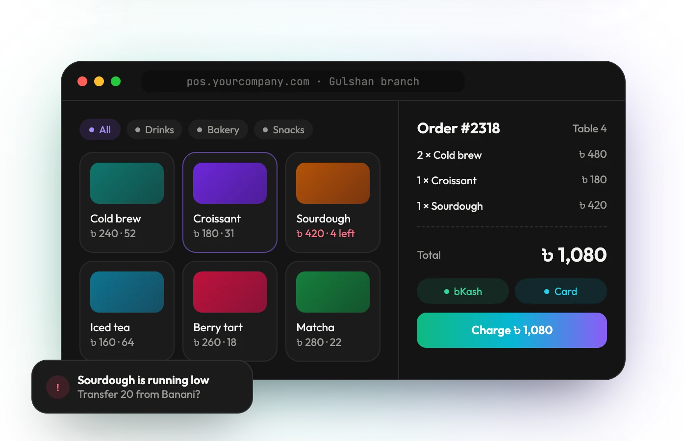The image size is (684, 441).
Task: Click the blue Iced tea thumbnail
Action: pos(127,292)
